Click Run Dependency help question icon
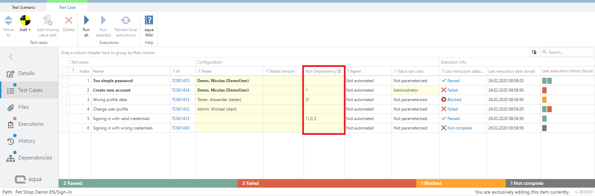Viewport: 595px width, 196px height. (339, 71)
